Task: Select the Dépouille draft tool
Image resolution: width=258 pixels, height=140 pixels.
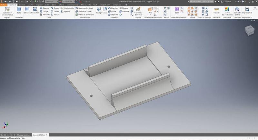Action: [113, 15]
